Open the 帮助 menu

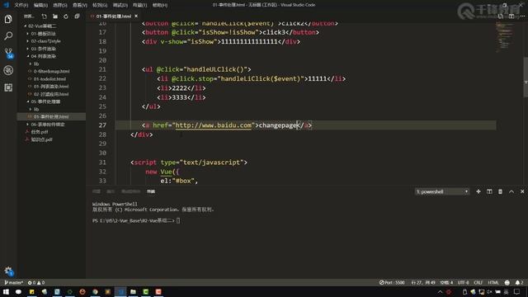pyautogui.click(x=160, y=5)
